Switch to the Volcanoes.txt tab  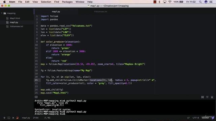pos(101,12)
